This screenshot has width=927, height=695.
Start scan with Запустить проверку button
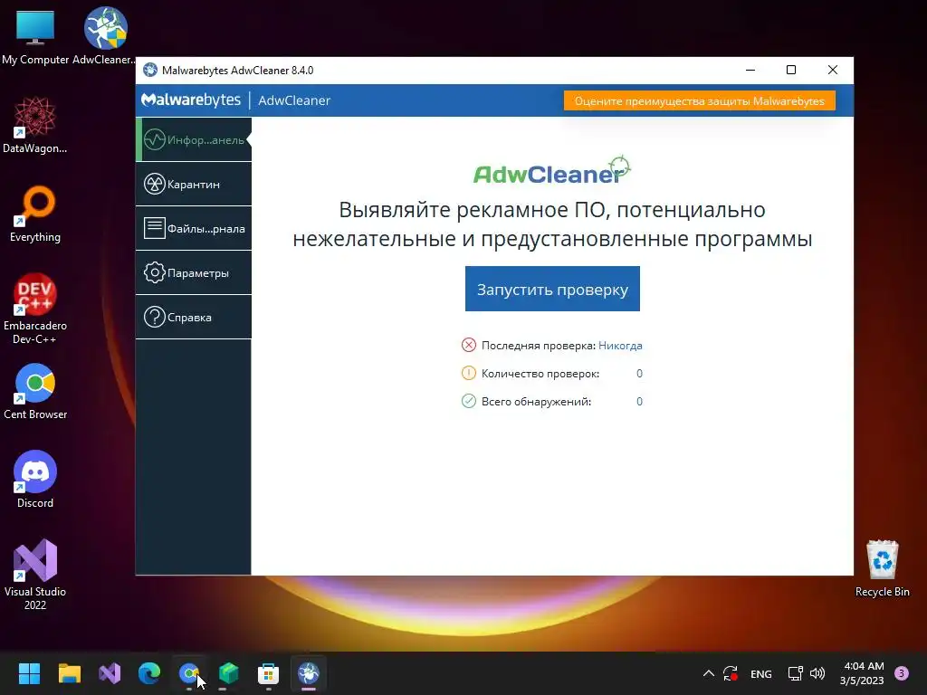pyautogui.click(x=552, y=289)
